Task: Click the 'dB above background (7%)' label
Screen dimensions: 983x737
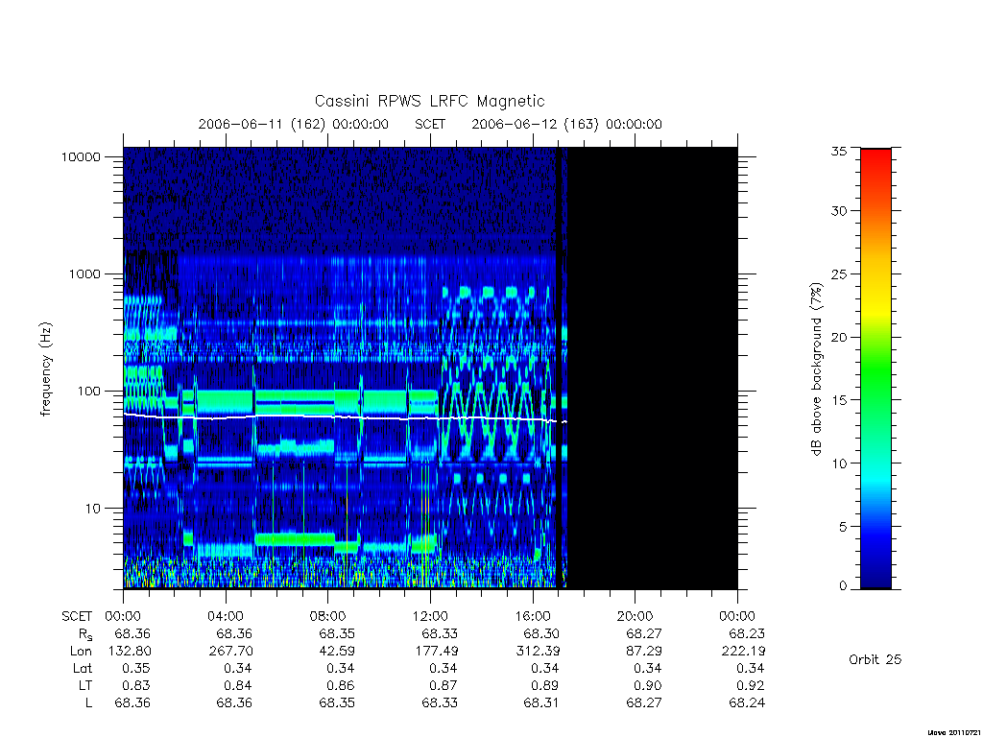Action: pyautogui.click(x=816, y=369)
